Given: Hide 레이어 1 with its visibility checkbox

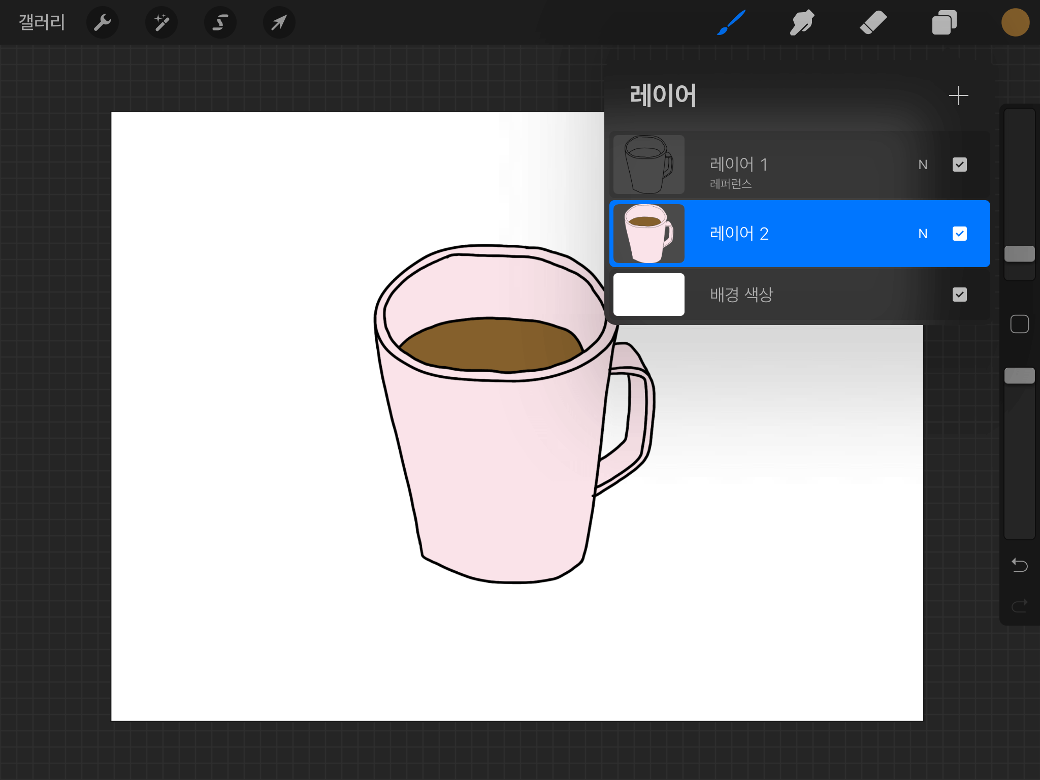Looking at the screenshot, I should pyautogui.click(x=959, y=165).
